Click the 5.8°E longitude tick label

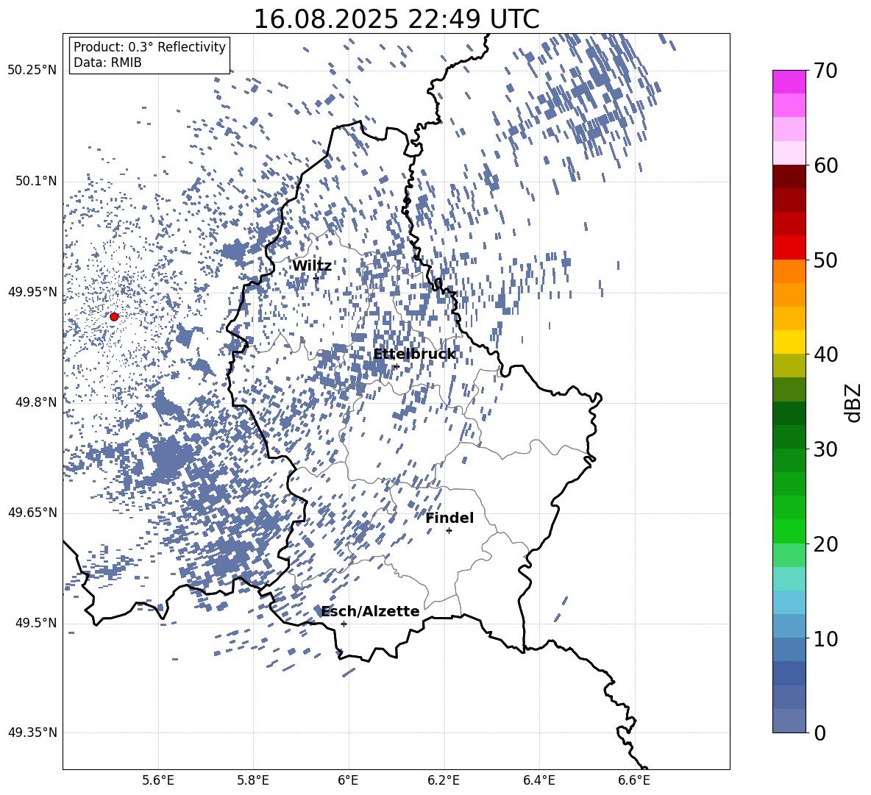tap(253, 780)
